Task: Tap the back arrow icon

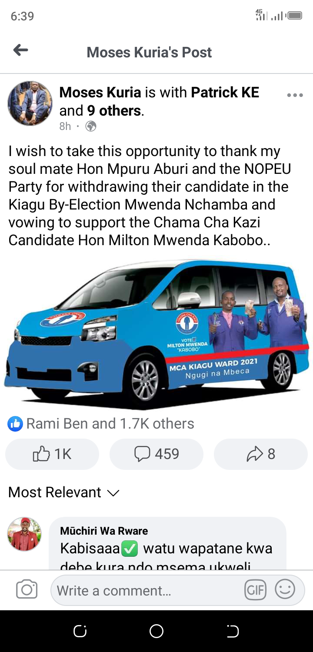Action: [20, 51]
